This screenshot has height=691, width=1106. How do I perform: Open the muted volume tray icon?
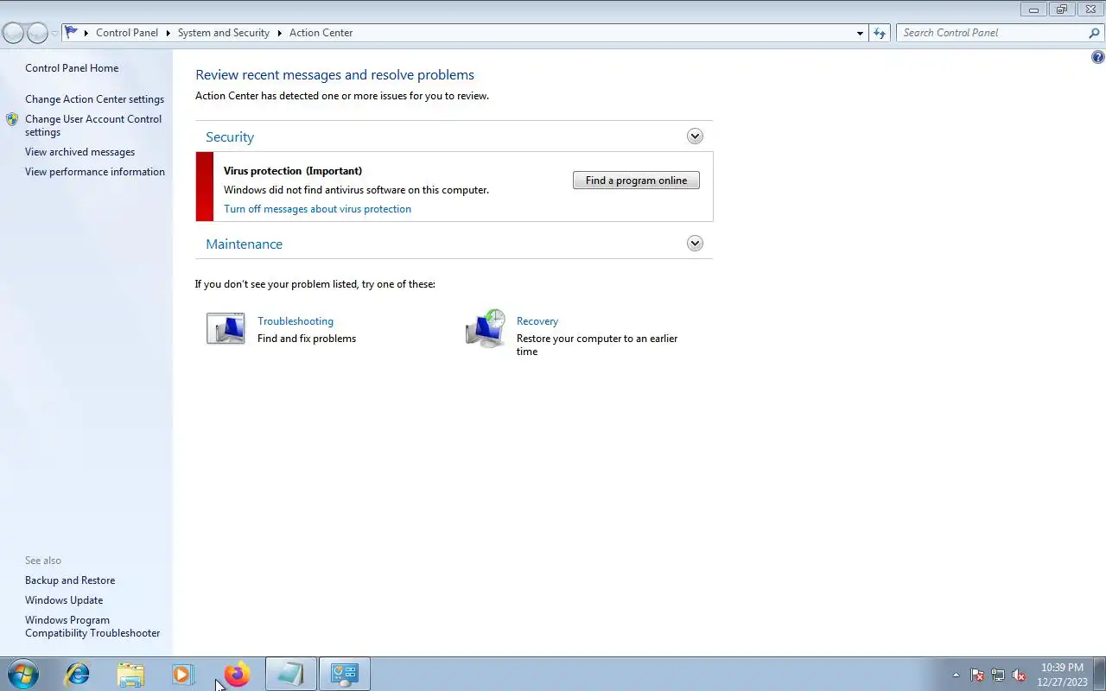[x=1019, y=675]
